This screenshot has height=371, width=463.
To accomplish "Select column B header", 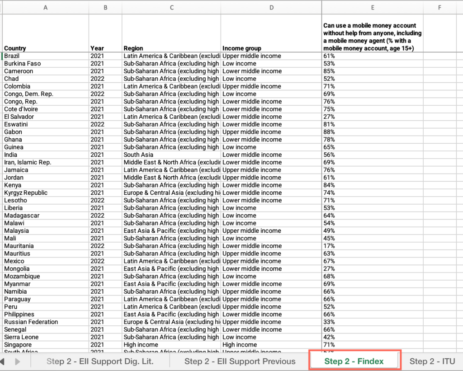I will (x=105, y=8).
